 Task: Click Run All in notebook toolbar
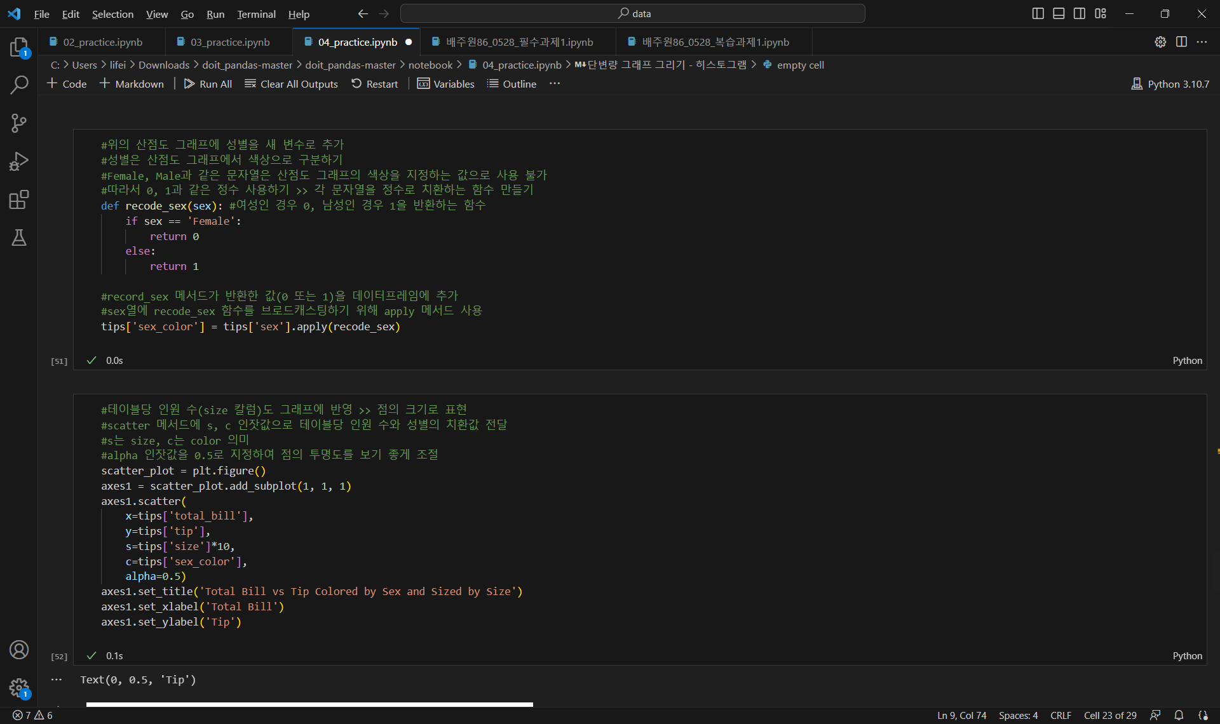(x=208, y=84)
